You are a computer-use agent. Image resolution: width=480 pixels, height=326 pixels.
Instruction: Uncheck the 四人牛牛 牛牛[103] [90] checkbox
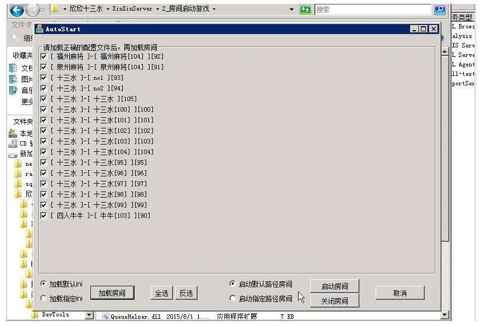[44, 215]
